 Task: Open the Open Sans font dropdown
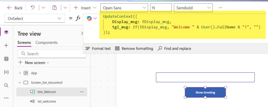[124, 8]
